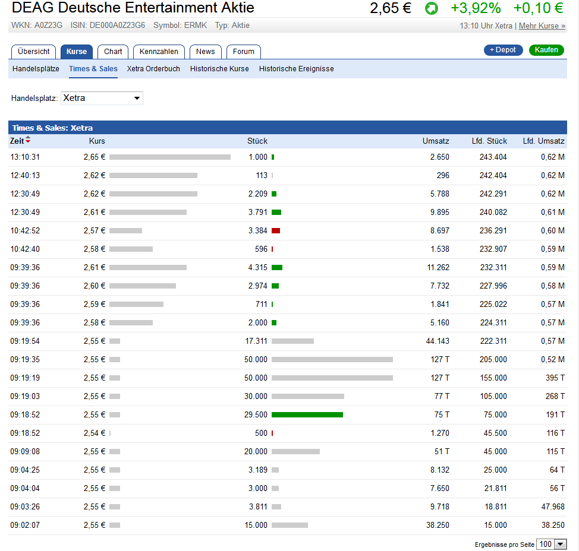
Task: Select the Times & Sales subtab
Action: tap(93, 69)
